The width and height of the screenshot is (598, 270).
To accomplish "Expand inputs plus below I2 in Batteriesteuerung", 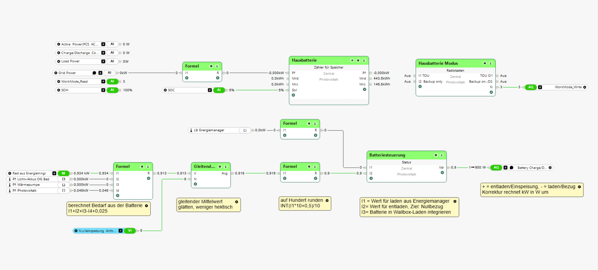I will tap(371, 179).
